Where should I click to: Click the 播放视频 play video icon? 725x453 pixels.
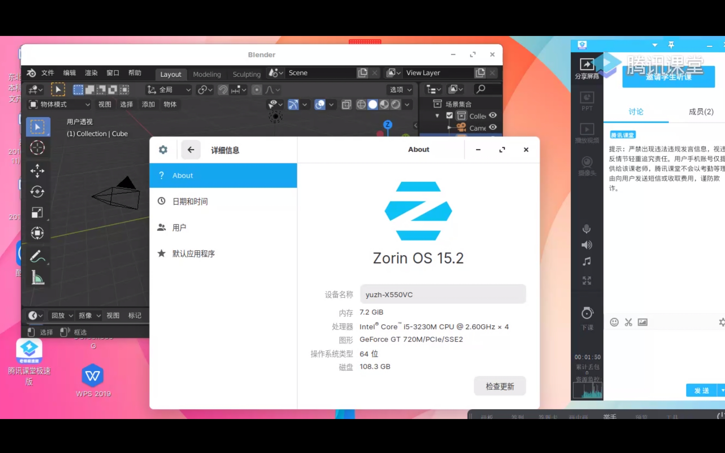(x=587, y=133)
